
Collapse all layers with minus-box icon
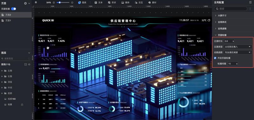[25, 65]
